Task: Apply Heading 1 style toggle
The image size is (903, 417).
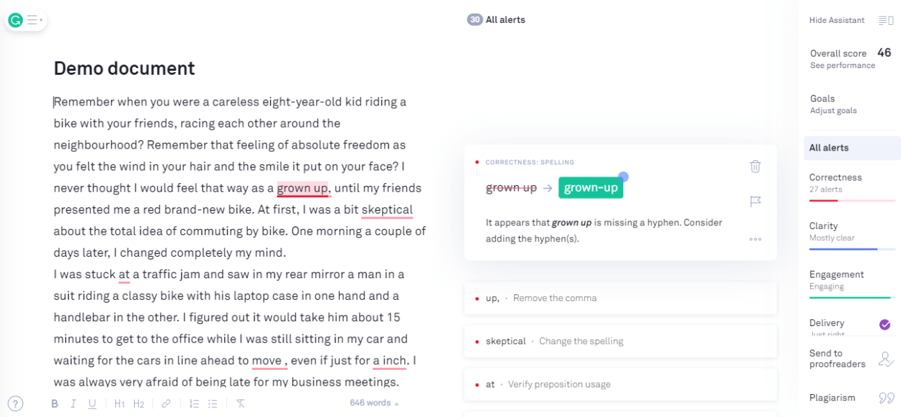Action: [119, 404]
